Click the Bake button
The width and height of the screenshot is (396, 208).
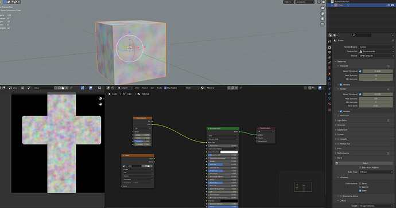tap(365, 163)
